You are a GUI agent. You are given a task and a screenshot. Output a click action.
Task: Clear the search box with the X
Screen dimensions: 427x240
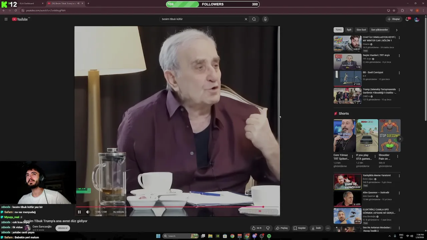(x=246, y=19)
